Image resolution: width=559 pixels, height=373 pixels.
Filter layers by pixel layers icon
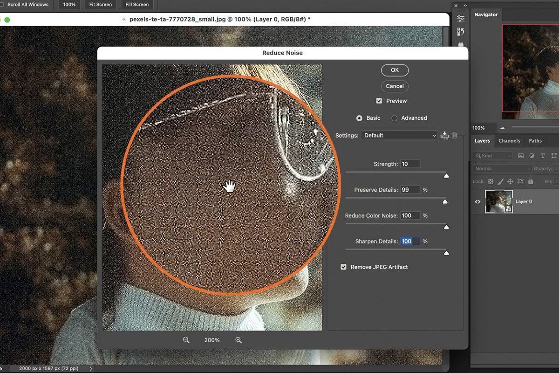[x=521, y=156]
